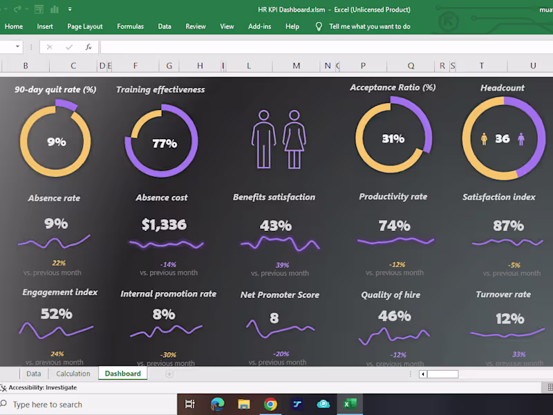This screenshot has height=415, width=553.
Task: Expand the Name Box dropdown arrow
Action: tap(17, 46)
